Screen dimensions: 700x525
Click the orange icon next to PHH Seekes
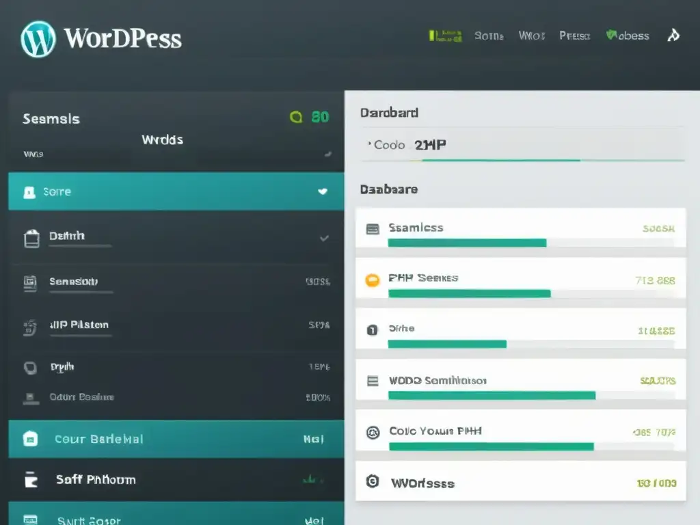tap(373, 280)
